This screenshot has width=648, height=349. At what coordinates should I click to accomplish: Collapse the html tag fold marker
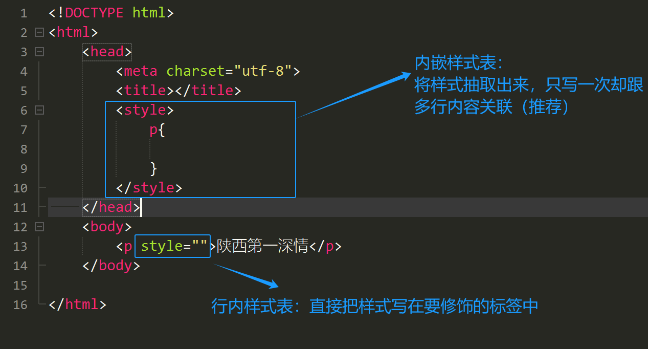(x=39, y=32)
